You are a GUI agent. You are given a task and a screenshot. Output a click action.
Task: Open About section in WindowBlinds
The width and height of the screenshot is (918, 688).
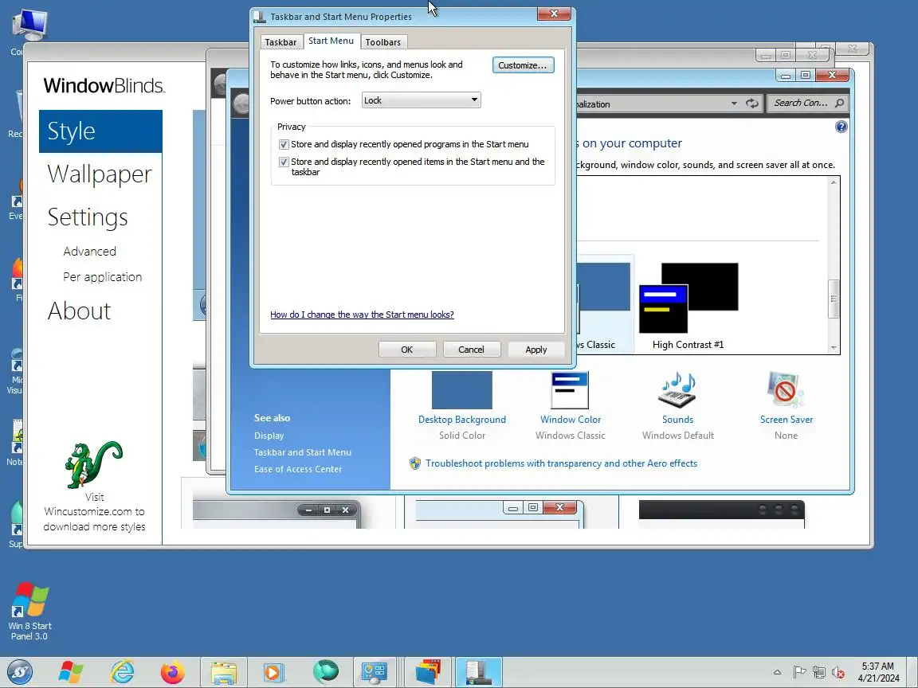79,311
